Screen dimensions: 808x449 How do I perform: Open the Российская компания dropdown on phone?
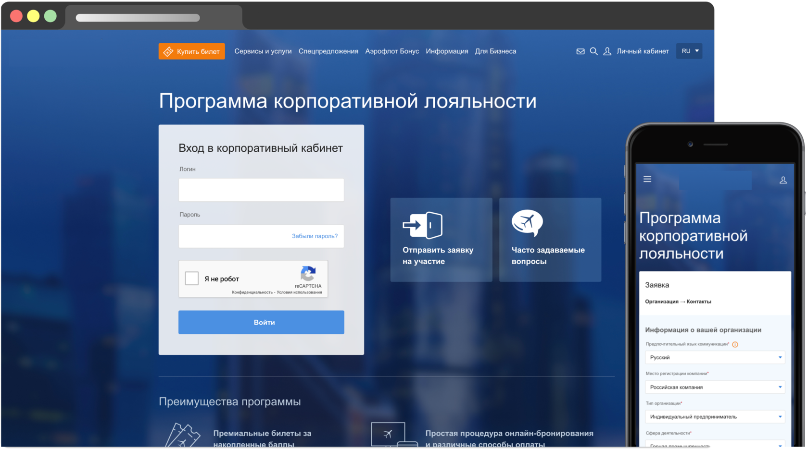[x=715, y=387]
